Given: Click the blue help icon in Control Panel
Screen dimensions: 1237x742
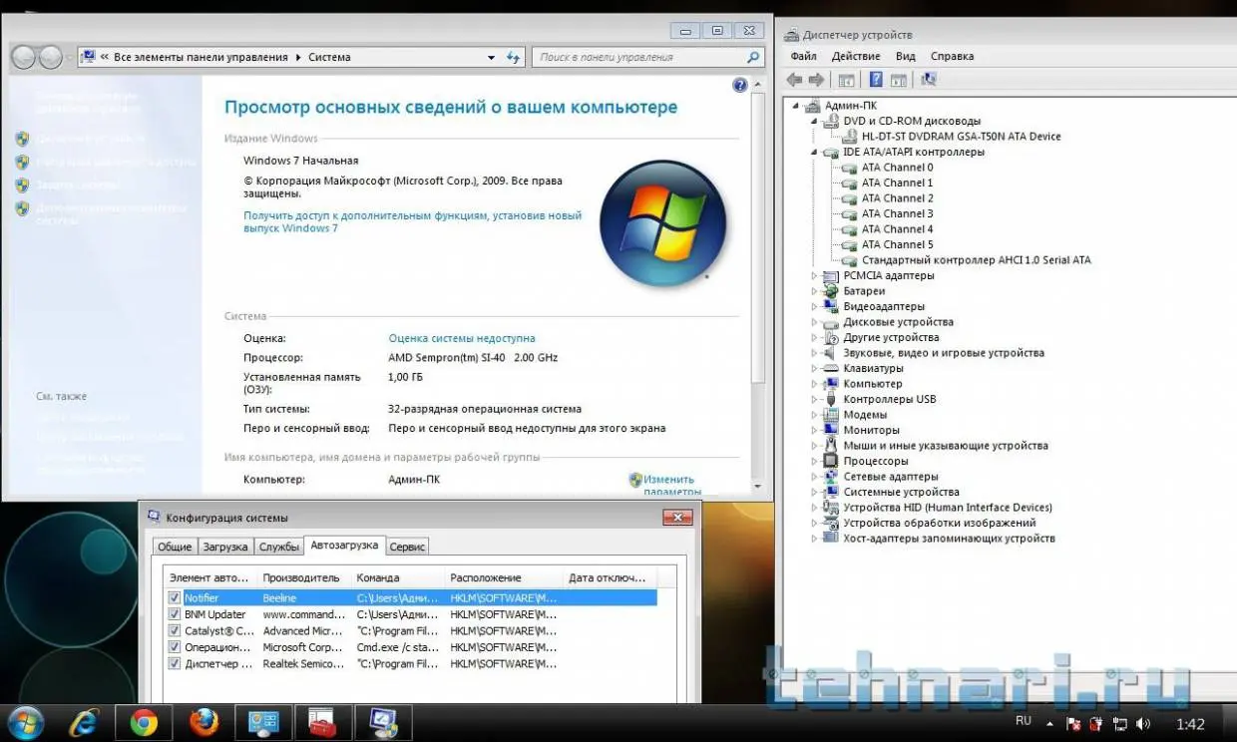Looking at the screenshot, I should (x=740, y=86).
